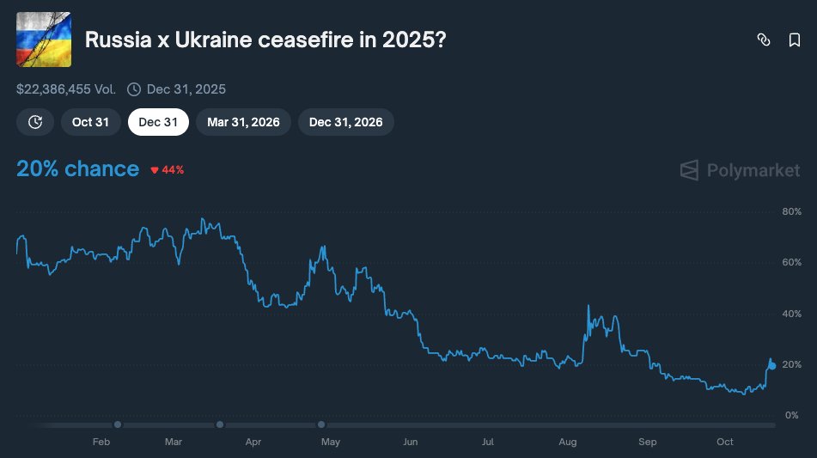Click the Polymarket logo icon
Screen dimensions: 817x458
pyautogui.click(x=690, y=170)
